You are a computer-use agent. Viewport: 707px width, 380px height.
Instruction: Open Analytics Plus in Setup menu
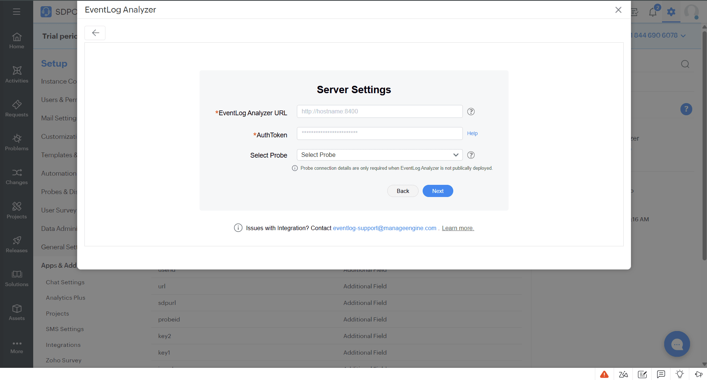point(66,298)
